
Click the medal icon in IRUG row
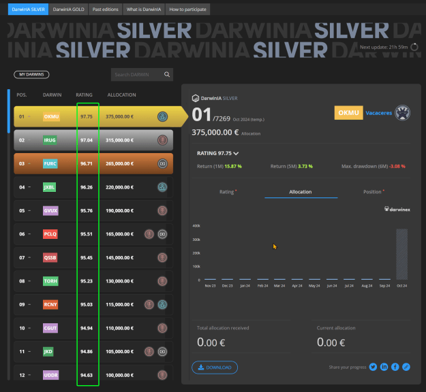click(x=162, y=140)
